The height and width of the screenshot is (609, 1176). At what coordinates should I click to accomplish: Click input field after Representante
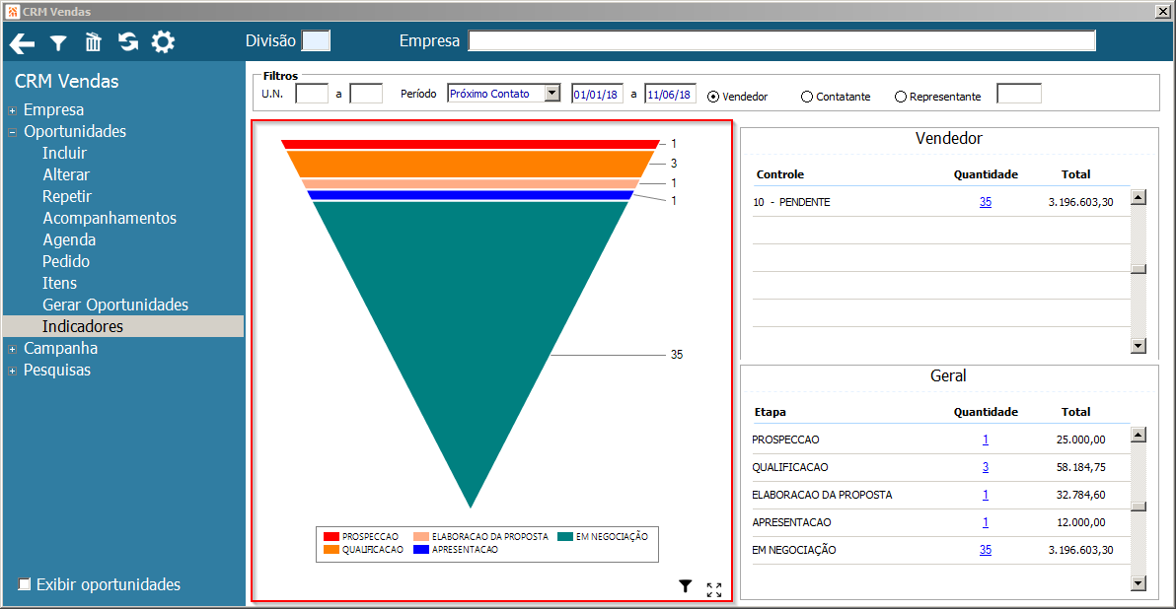pyautogui.click(x=1019, y=94)
